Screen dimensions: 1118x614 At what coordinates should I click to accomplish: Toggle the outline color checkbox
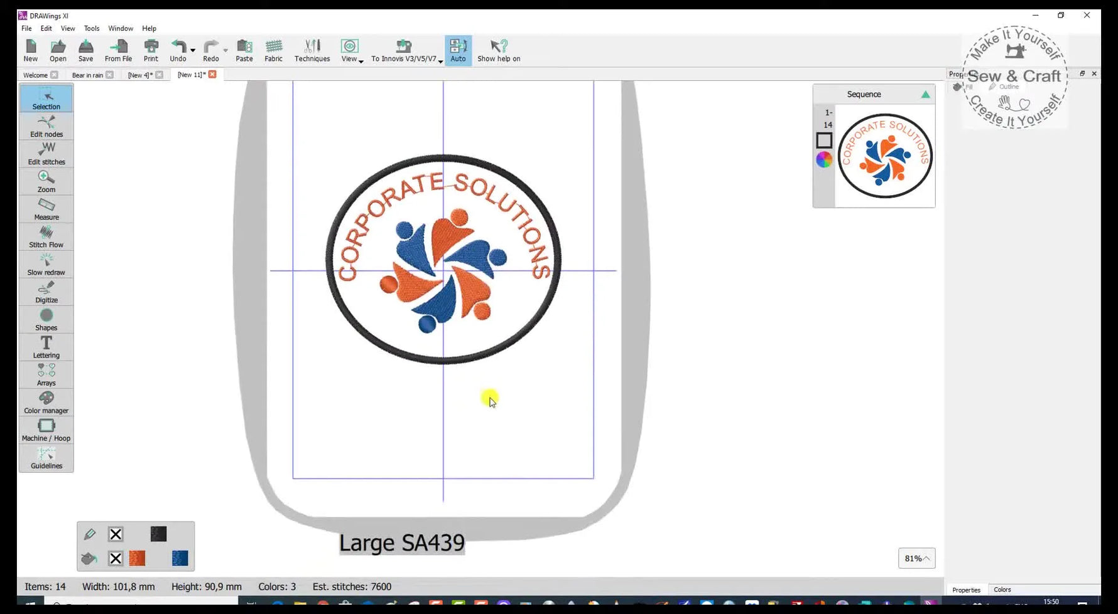pos(116,534)
